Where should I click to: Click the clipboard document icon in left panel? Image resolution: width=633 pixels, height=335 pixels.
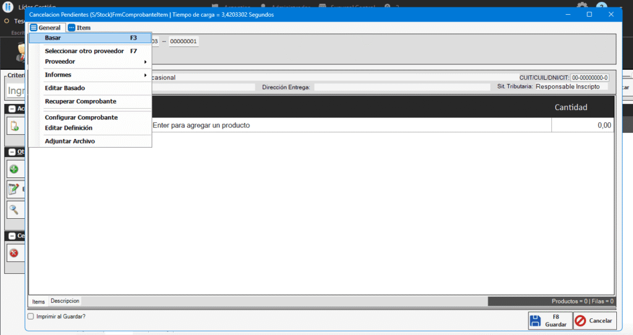[14, 126]
